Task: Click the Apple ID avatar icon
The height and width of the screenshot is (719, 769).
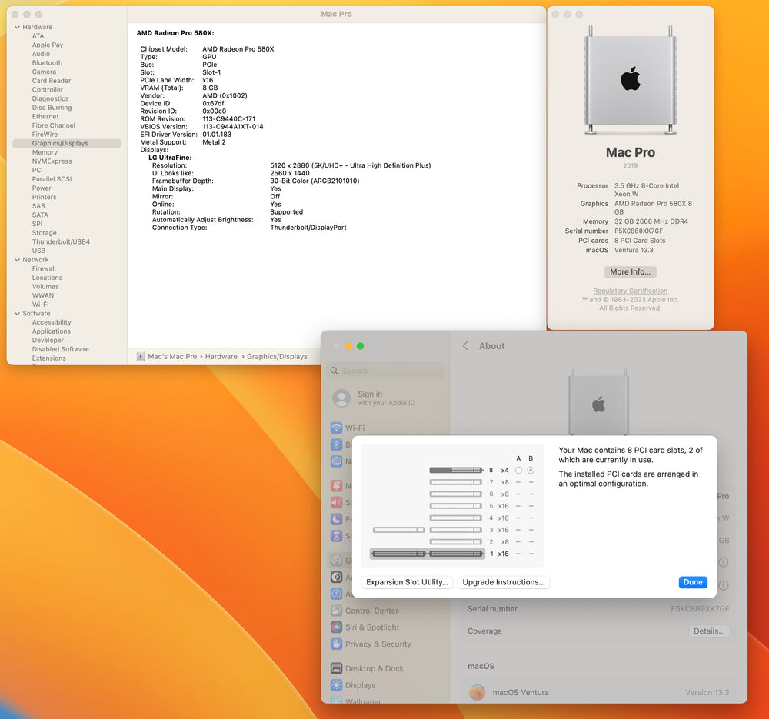Action: 341,398
